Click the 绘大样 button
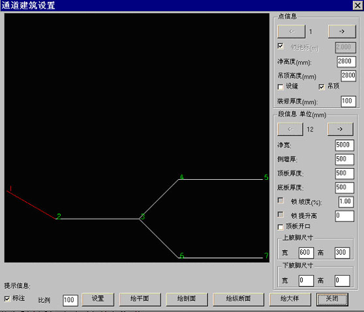This screenshot has height=312, width=364. (x=290, y=299)
